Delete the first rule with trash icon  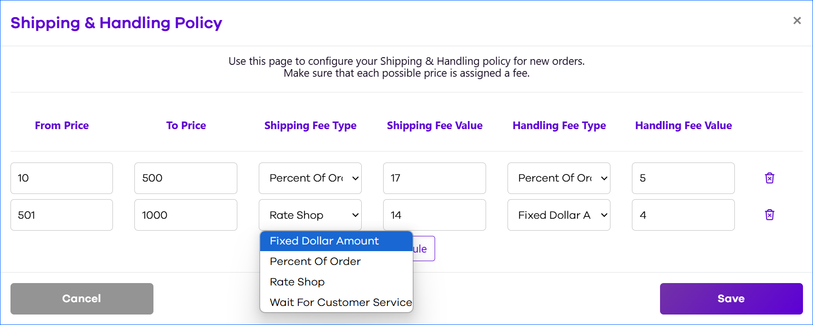pyautogui.click(x=770, y=178)
